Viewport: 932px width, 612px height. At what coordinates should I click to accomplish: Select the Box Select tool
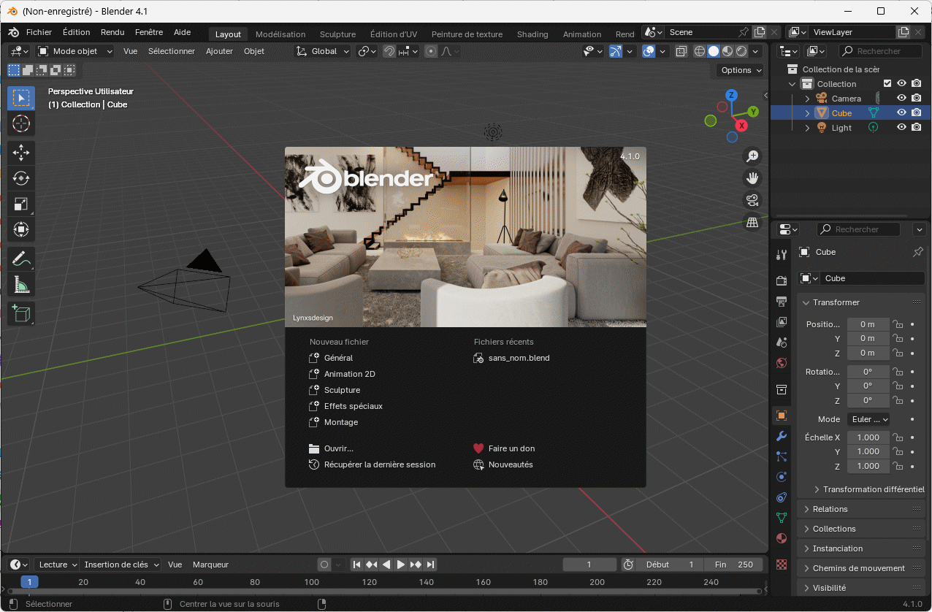(21, 99)
